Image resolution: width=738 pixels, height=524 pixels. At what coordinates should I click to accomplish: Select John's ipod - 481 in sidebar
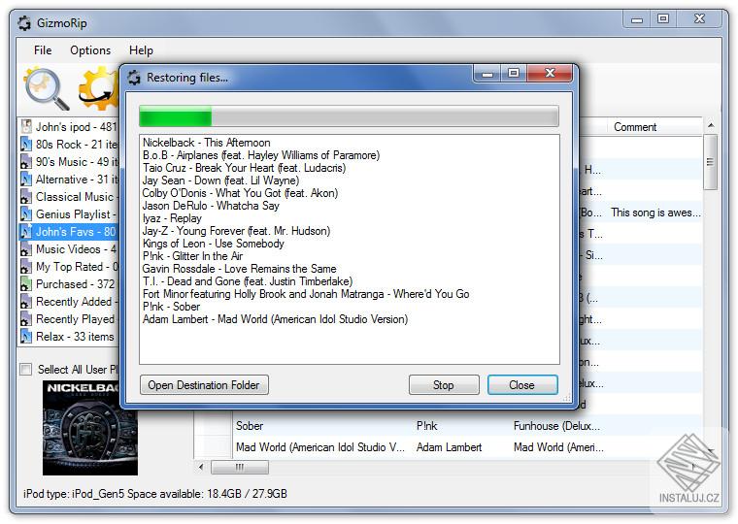point(77,126)
